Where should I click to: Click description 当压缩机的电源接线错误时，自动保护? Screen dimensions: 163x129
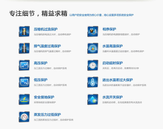[x=121, y=34]
